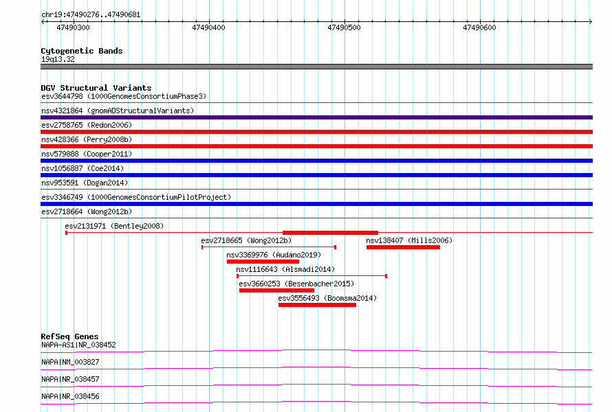Open variant nsv428366 Perry2008b label
The width and height of the screenshot is (612, 412).
pyautogui.click(x=87, y=139)
